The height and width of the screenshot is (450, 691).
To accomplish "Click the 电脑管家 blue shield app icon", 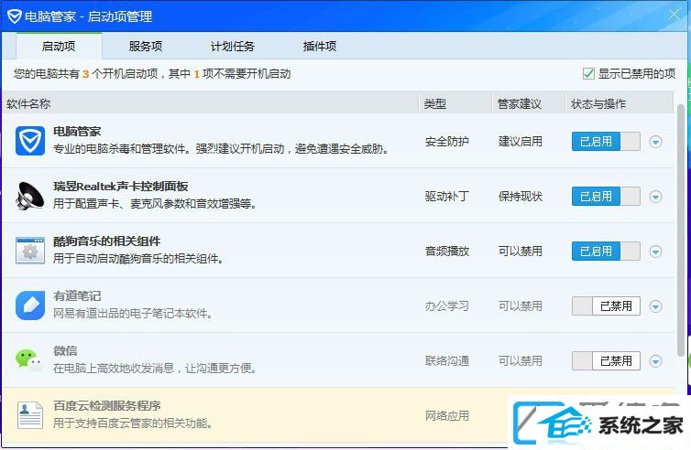I will (30, 141).
